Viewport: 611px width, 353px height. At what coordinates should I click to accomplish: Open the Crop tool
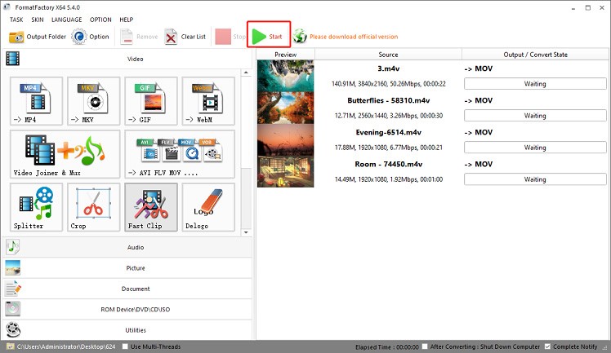click(x=93, y=208)
